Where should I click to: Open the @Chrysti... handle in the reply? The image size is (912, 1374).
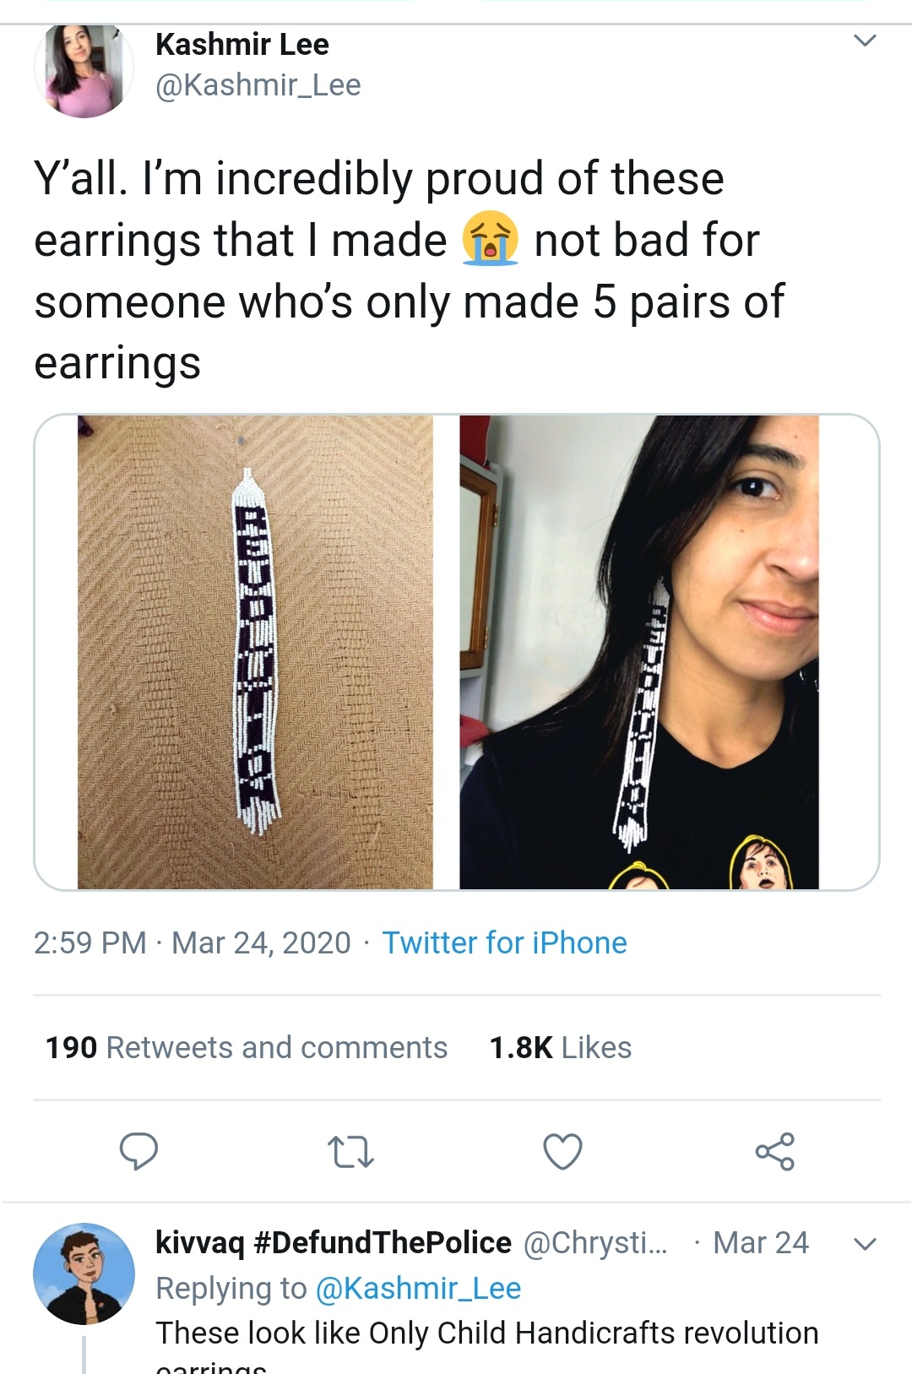pos(595,1243)
